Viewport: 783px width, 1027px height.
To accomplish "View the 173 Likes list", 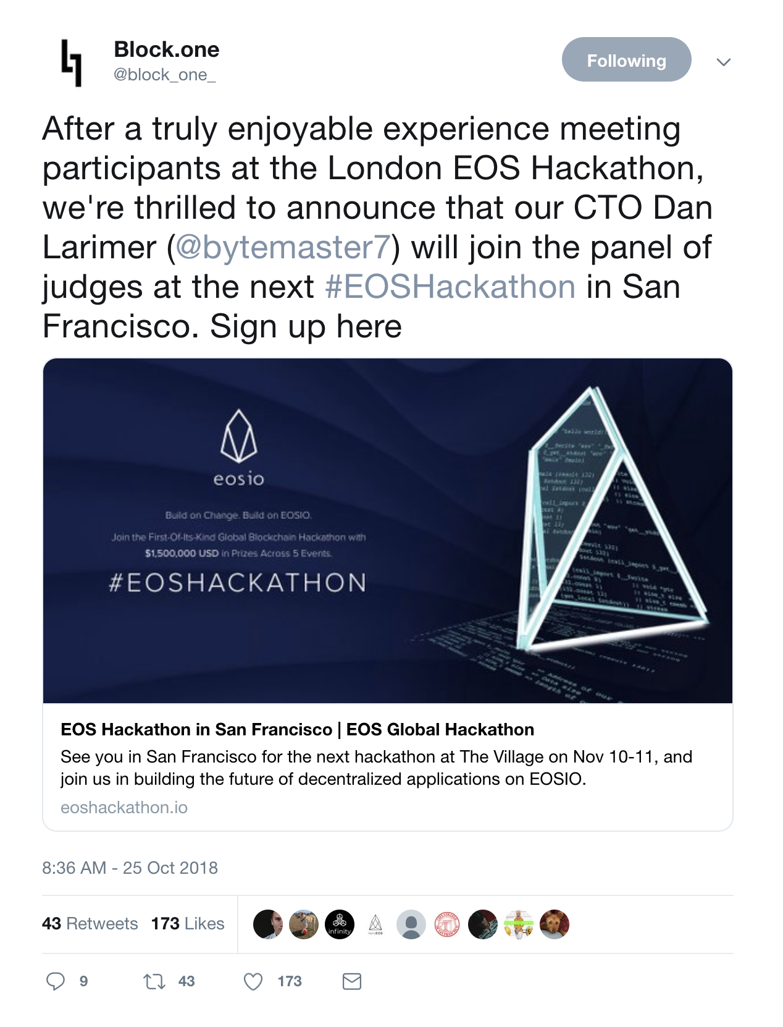I will [x=188, y=923].
